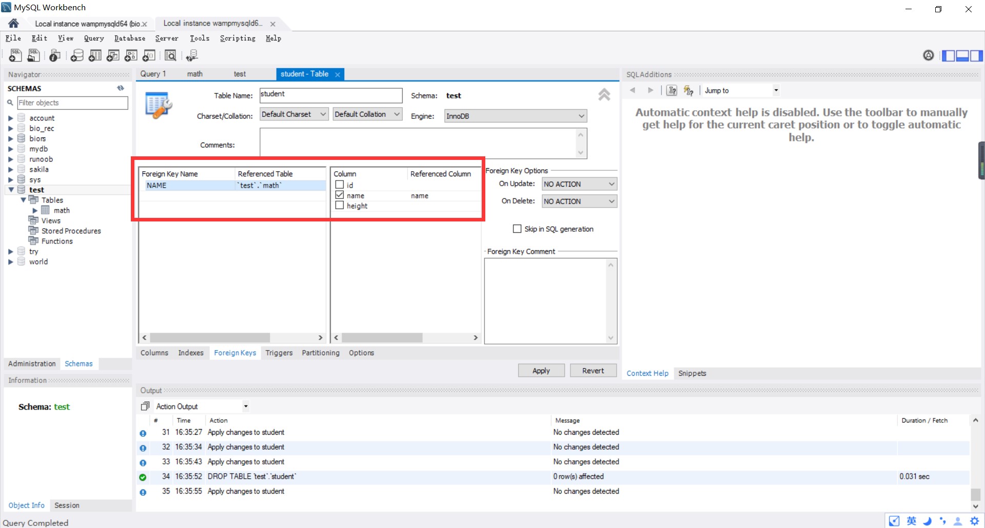Switch to the Triggers tab
This screenshot has height=528, width=985.
[x=279, y=353]
